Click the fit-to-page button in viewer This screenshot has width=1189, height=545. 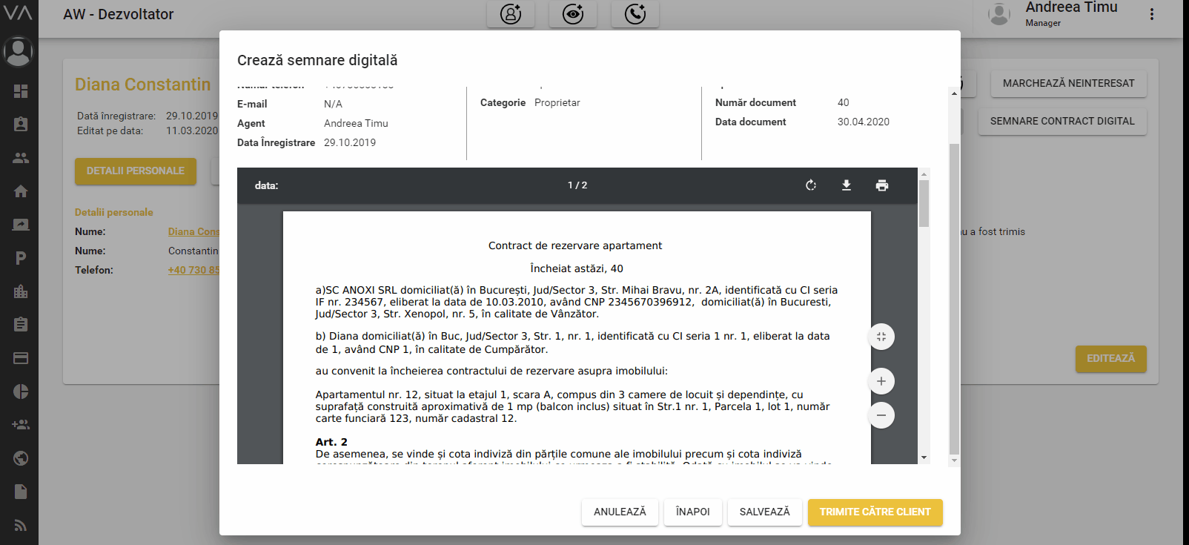coord(881,337)
